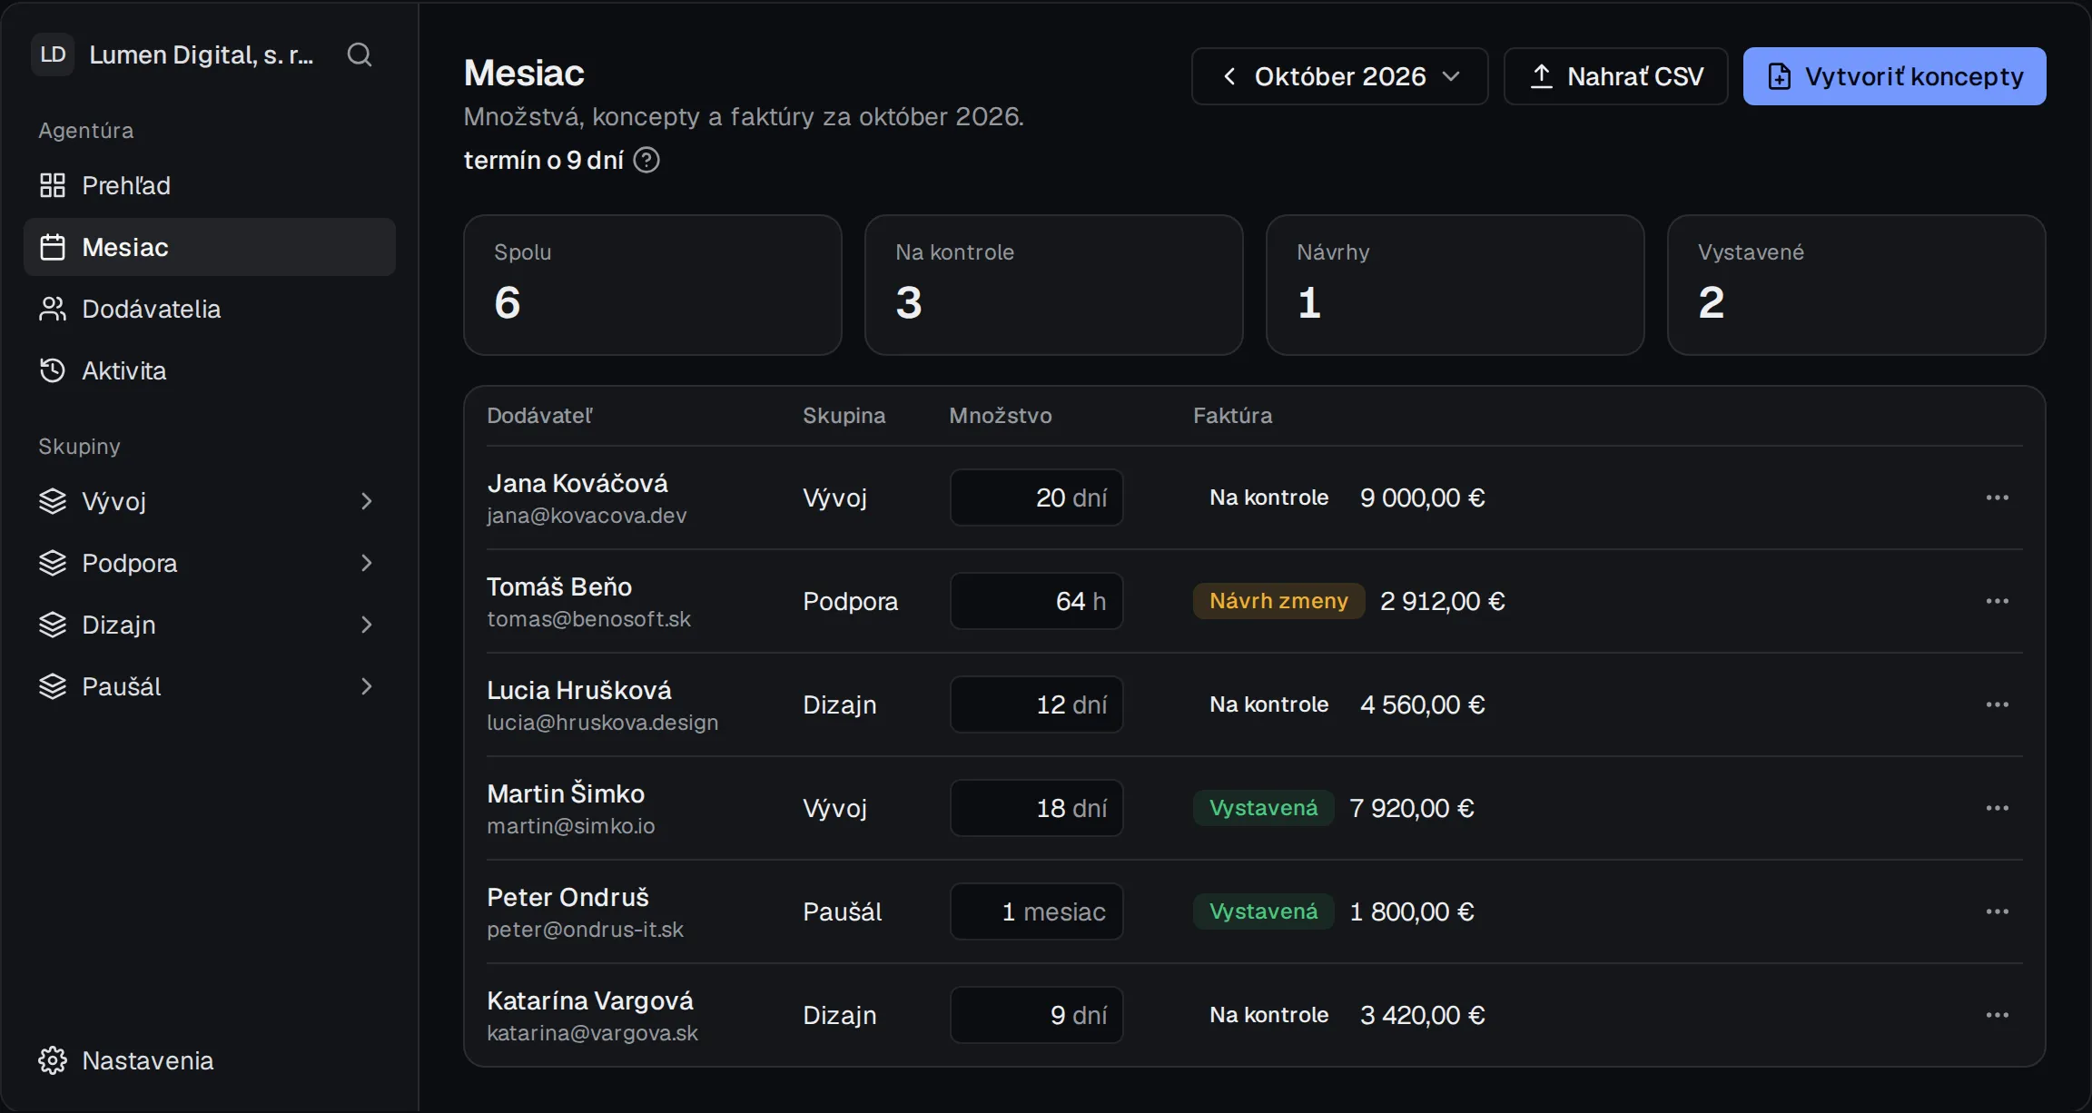Open row actions for Tomáš Beňo
The width and height of the screenshot is (2092, 1113).
pos(1997,601)
